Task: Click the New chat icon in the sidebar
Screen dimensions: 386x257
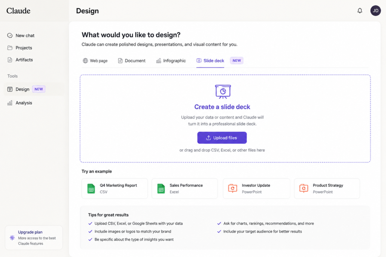Action: pos(10,35)
